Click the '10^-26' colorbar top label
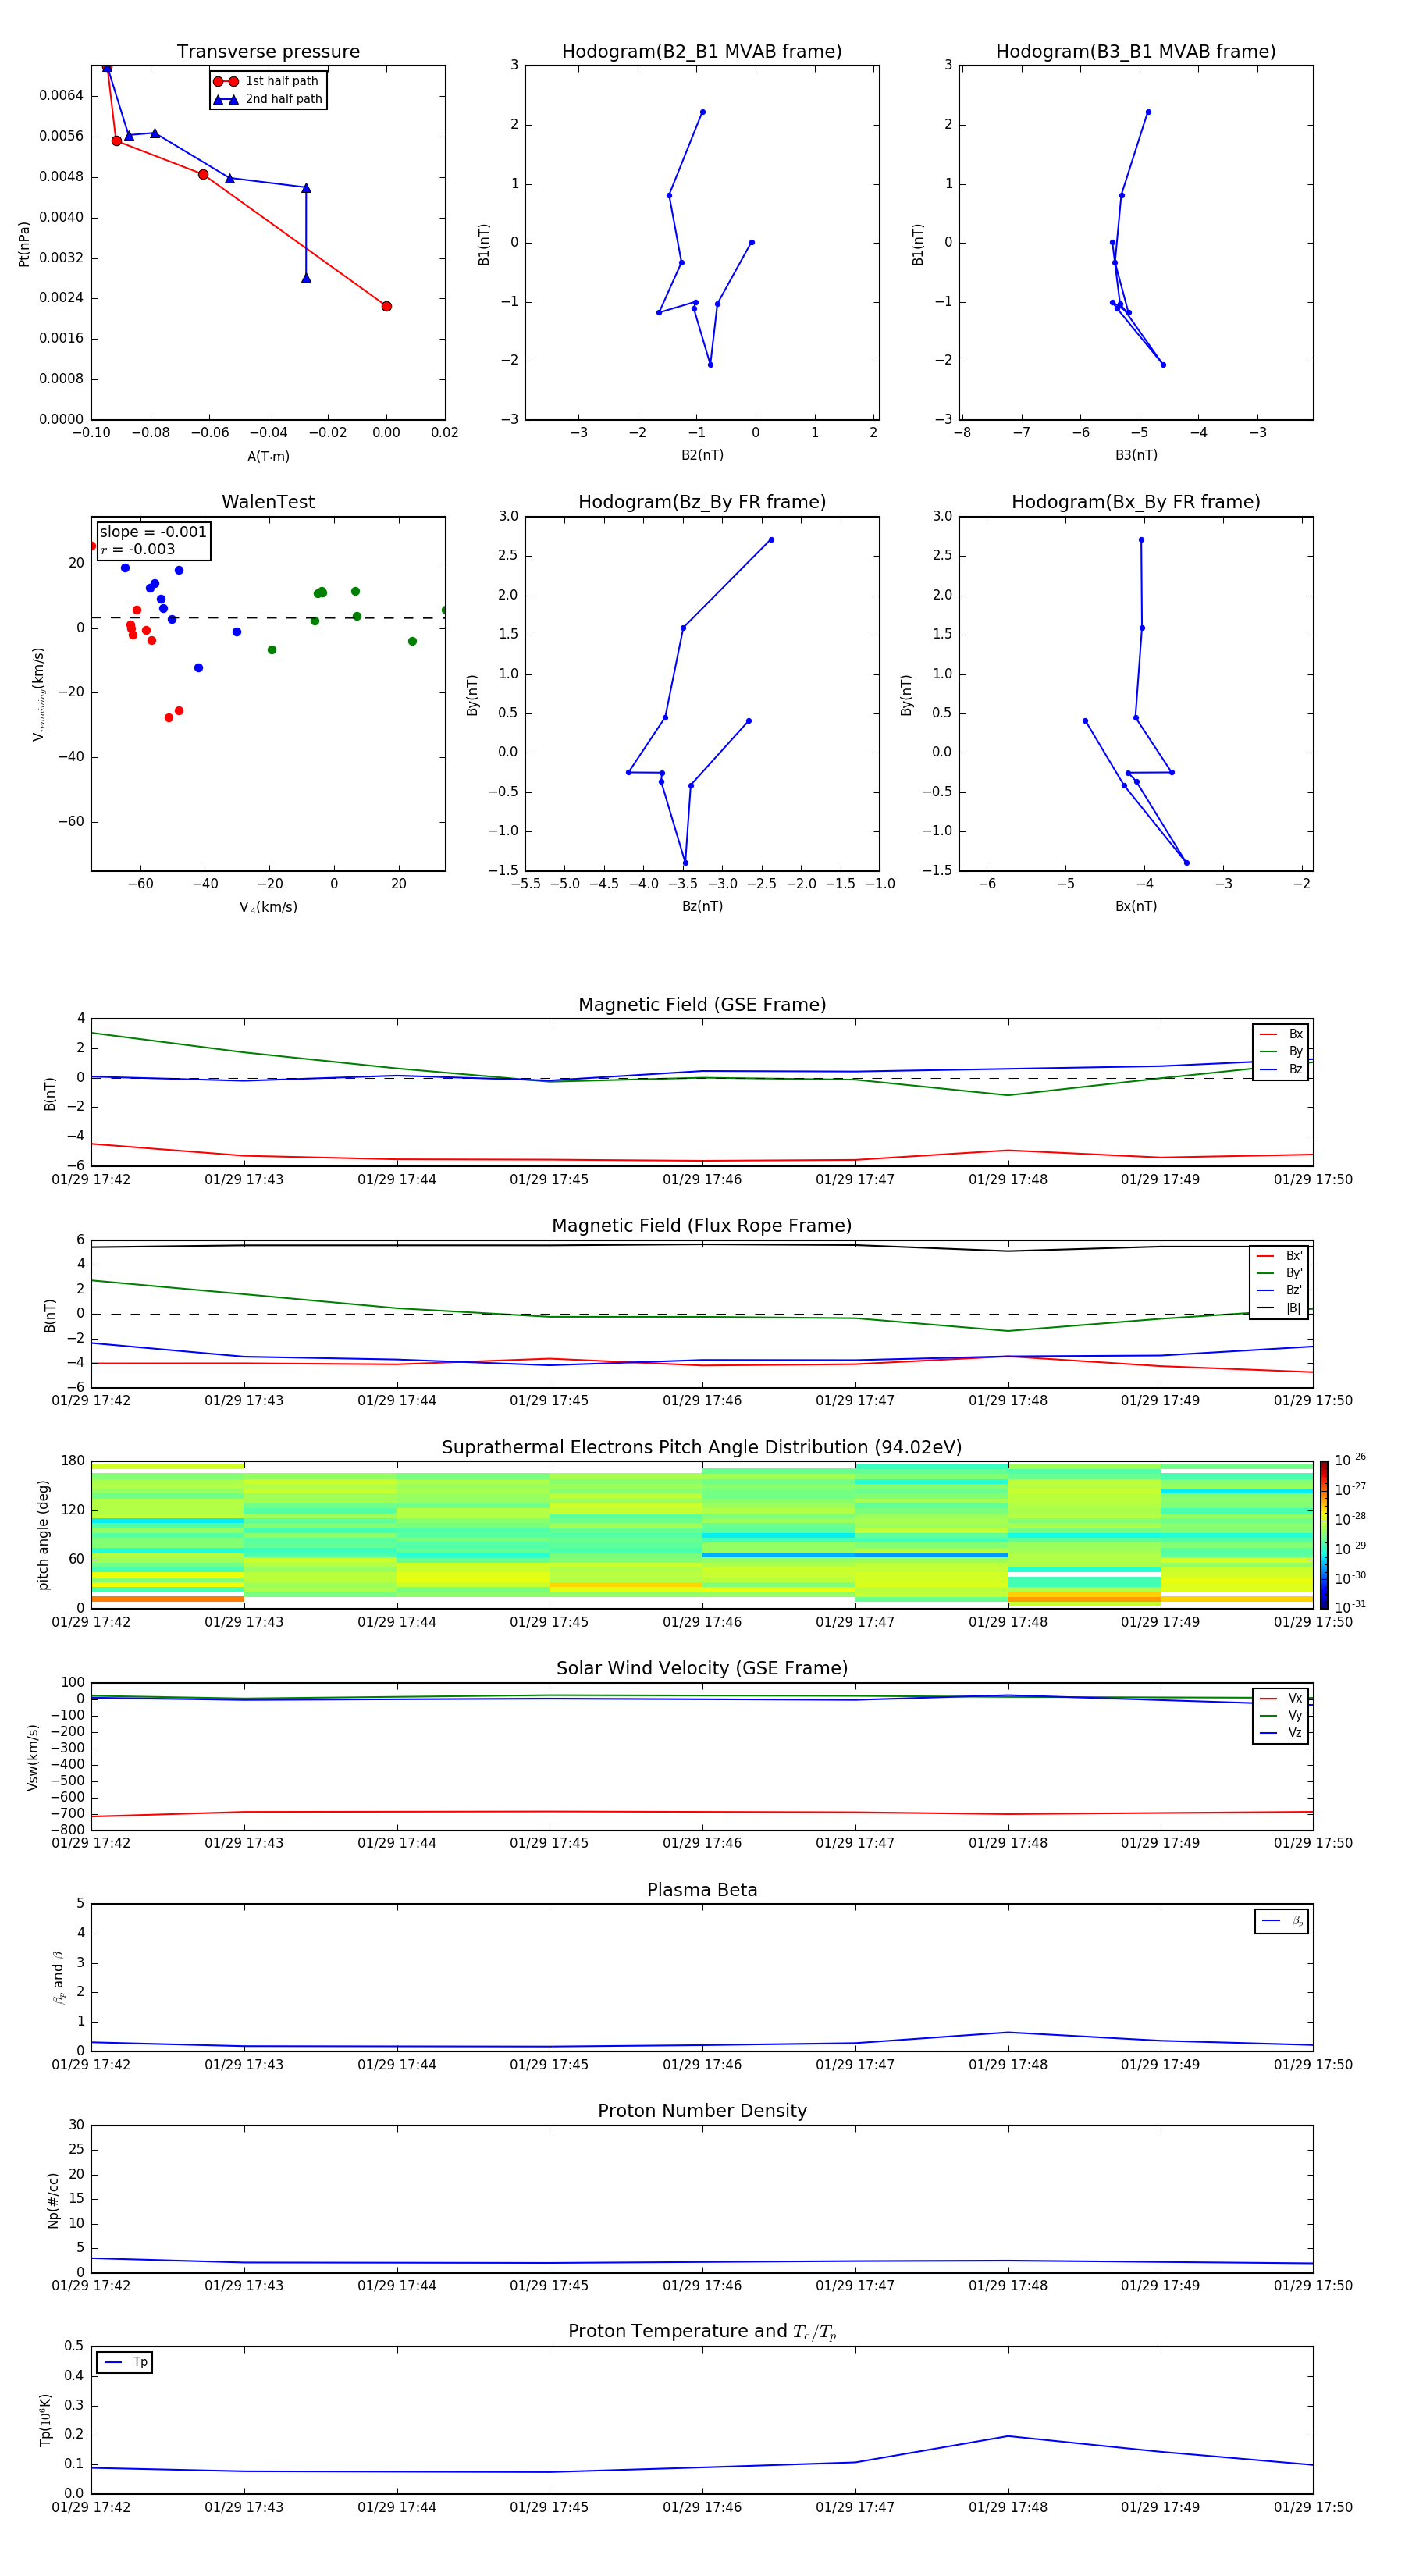This screenshot has width=1405, height=2576. (1350, 1460)
